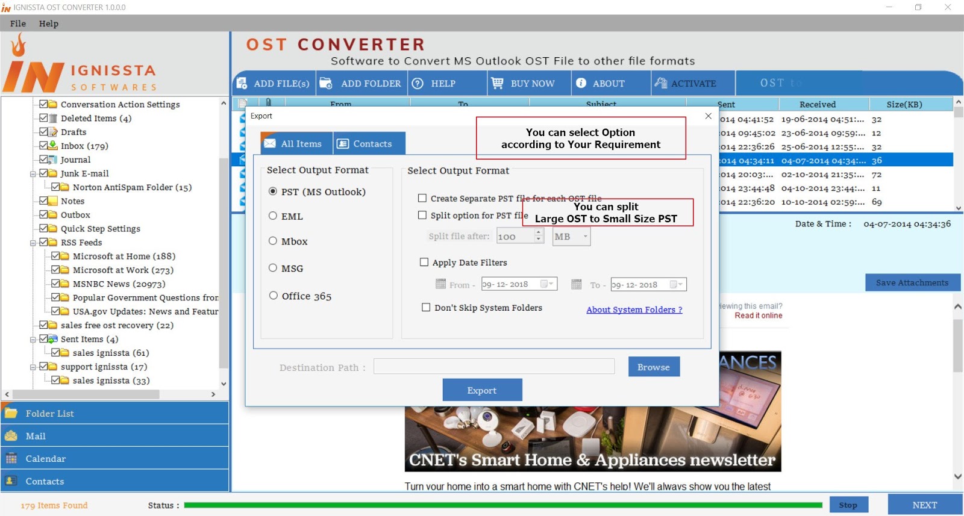Click the Contacts panel icon
964x516 pixels.
click(11, 480)
